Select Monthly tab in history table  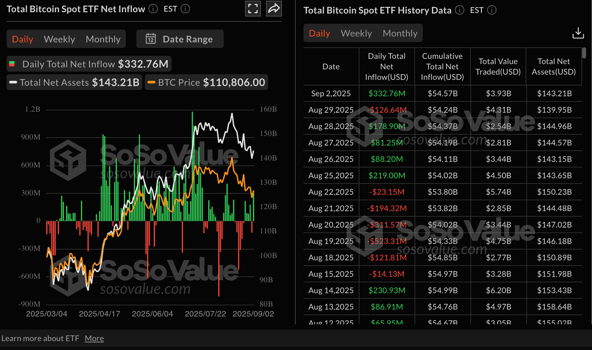coord(400,33)
